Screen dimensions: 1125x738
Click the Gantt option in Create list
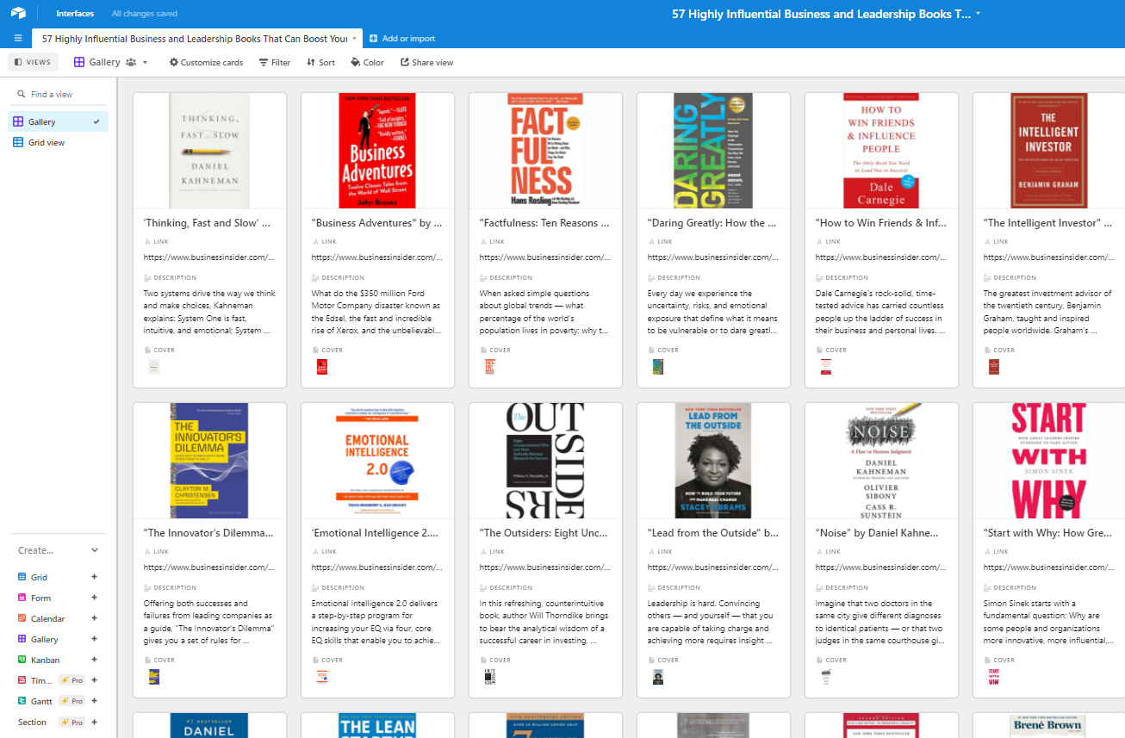pos(41,701)
